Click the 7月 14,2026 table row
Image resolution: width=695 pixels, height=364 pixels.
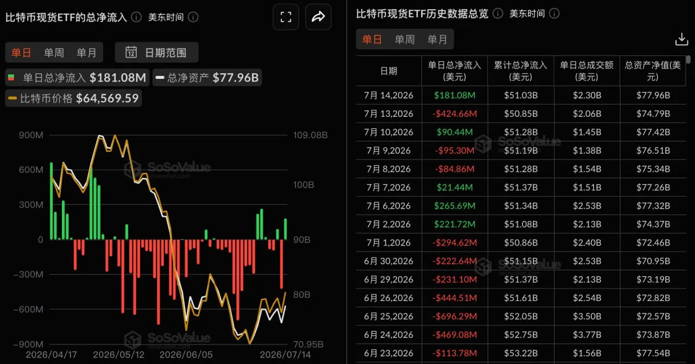coord(521,95)
